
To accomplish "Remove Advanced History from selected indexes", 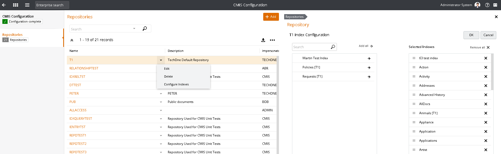I will coord(486,95).
